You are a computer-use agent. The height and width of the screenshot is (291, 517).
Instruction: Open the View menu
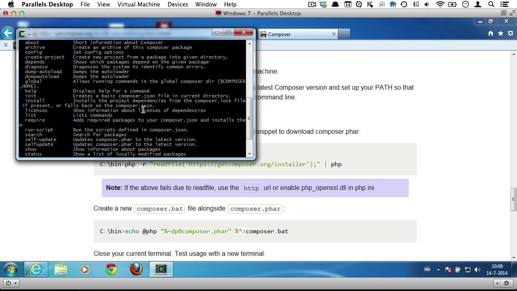tap(103, 4)
